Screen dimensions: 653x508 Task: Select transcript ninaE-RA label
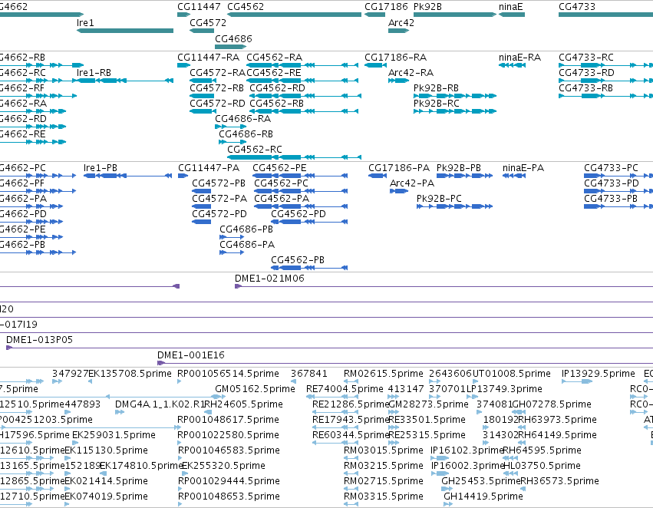point(519,58)
